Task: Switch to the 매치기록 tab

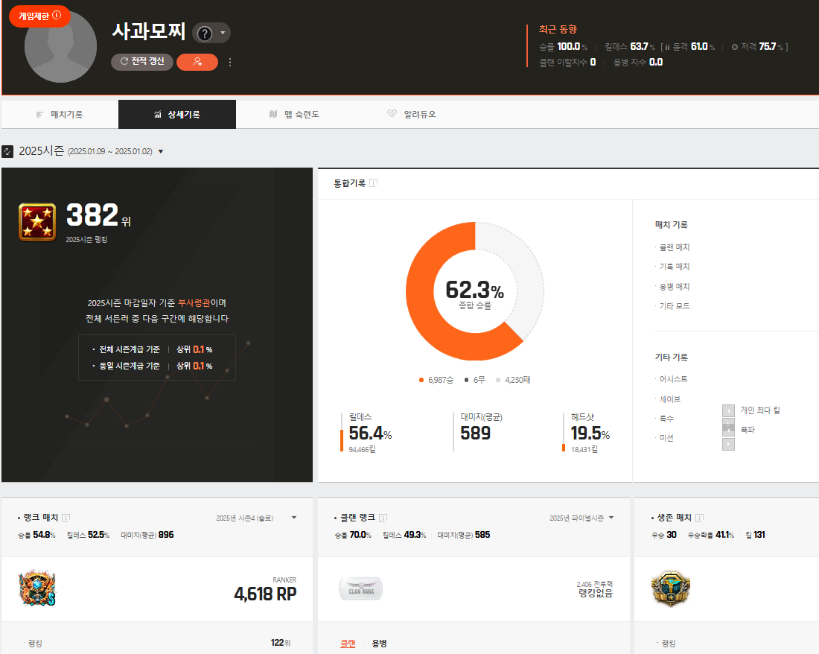Action: pos(60,115)
